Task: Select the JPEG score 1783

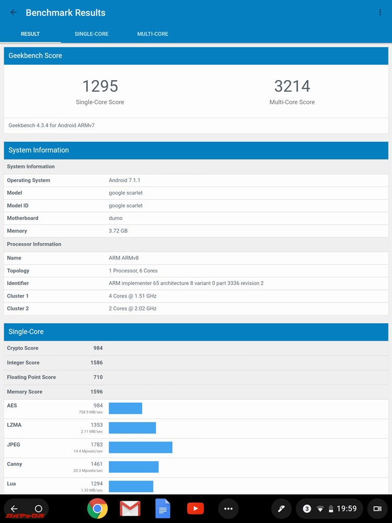Action: click(x=97, y=445)
